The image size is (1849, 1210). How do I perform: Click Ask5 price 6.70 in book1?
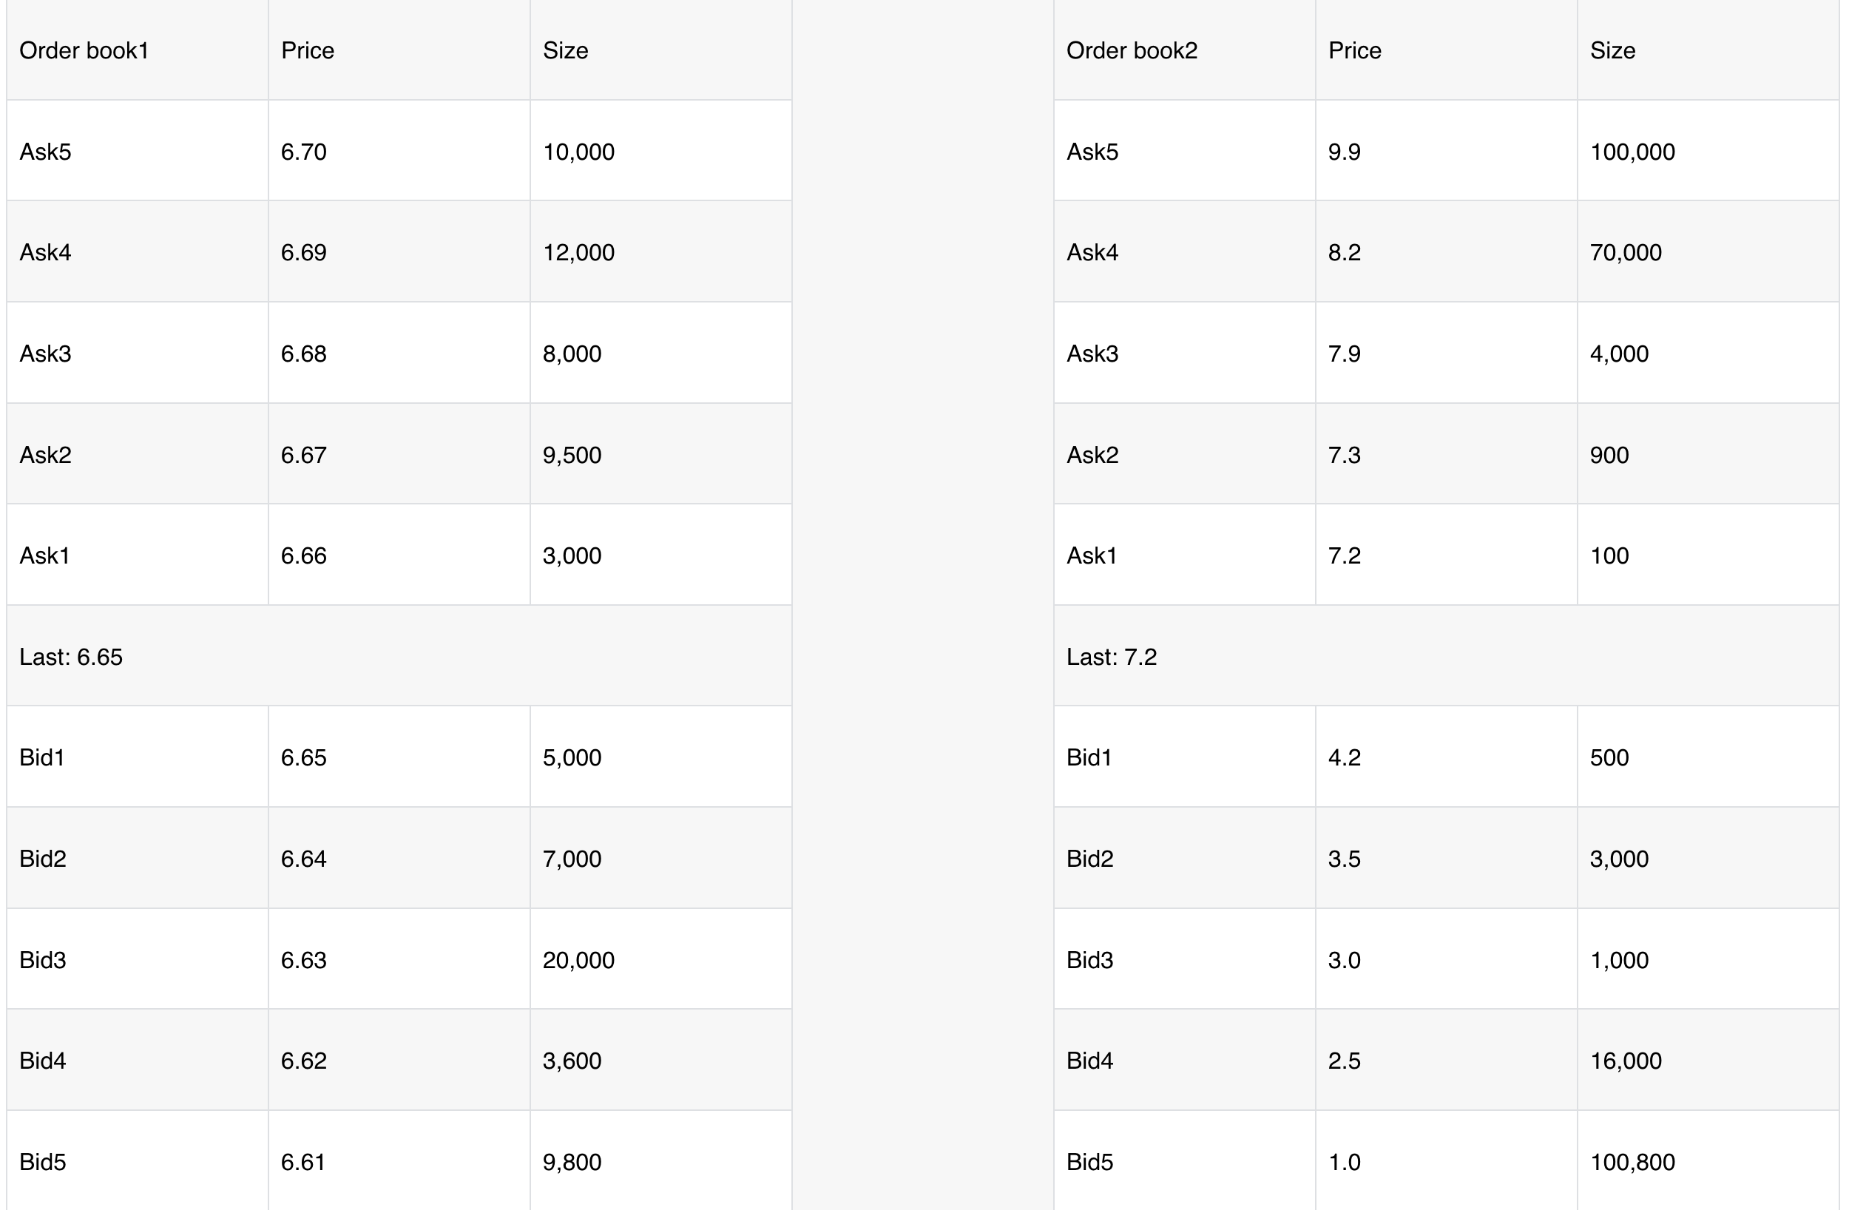(x=399, y=151)
